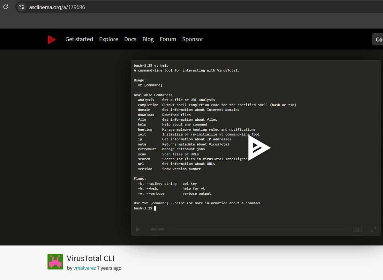Start playback with the small play button

138,229
